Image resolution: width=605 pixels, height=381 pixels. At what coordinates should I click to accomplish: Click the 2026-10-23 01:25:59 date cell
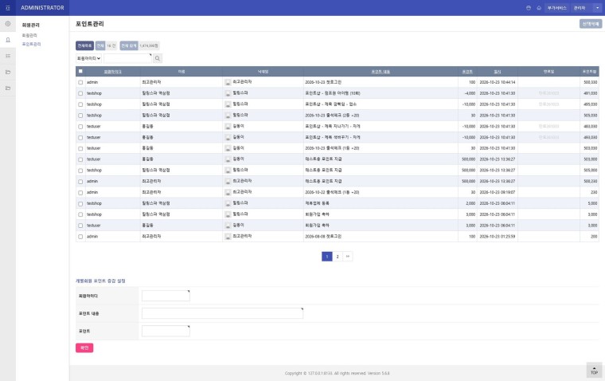pos(498,236)
